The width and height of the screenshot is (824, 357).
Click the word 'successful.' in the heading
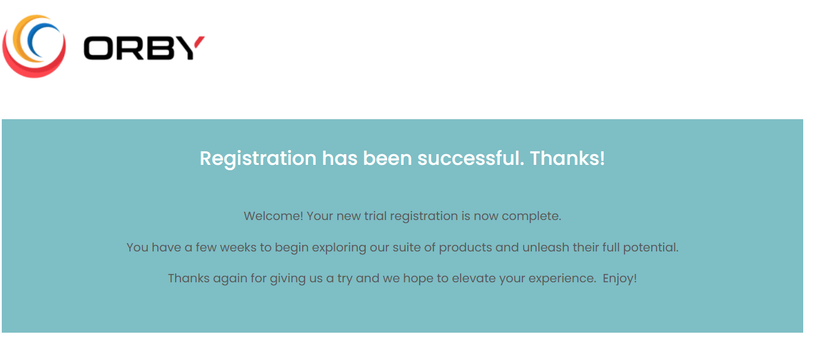tap(471, 158)
